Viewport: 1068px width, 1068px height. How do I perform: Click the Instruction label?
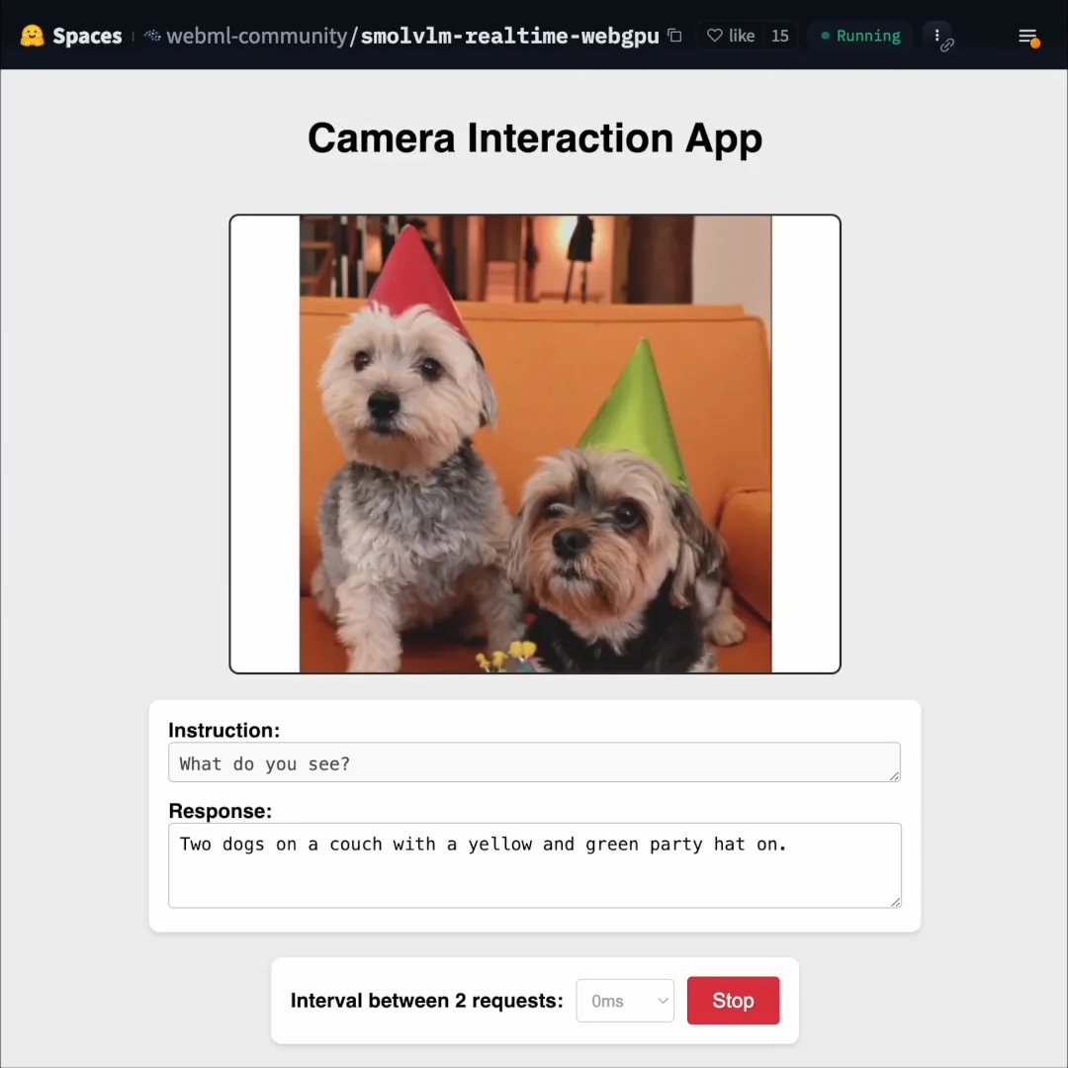tap(223, 730)
